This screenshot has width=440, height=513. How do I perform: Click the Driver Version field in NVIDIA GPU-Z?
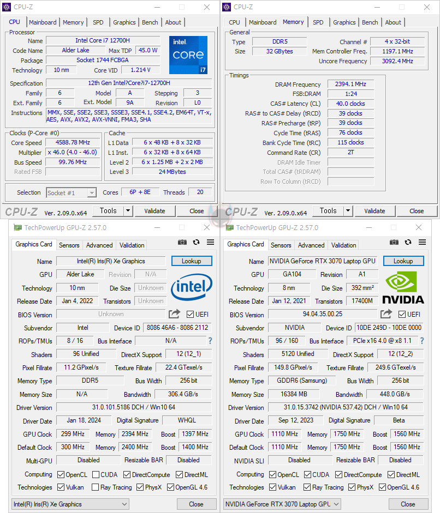(x=346, y=407)
